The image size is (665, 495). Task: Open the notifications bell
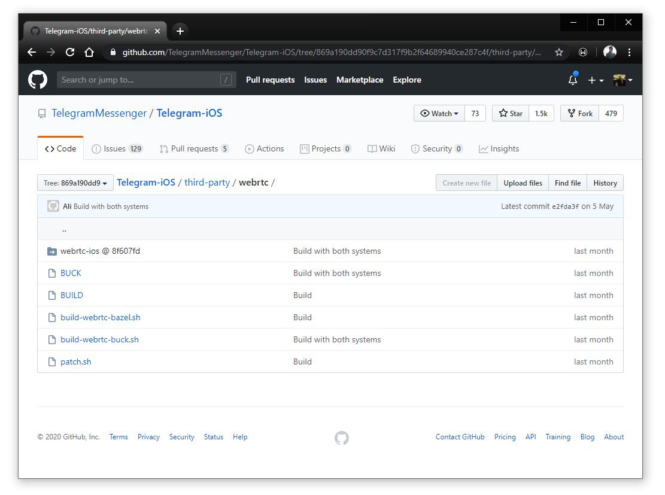pos(573,80)
